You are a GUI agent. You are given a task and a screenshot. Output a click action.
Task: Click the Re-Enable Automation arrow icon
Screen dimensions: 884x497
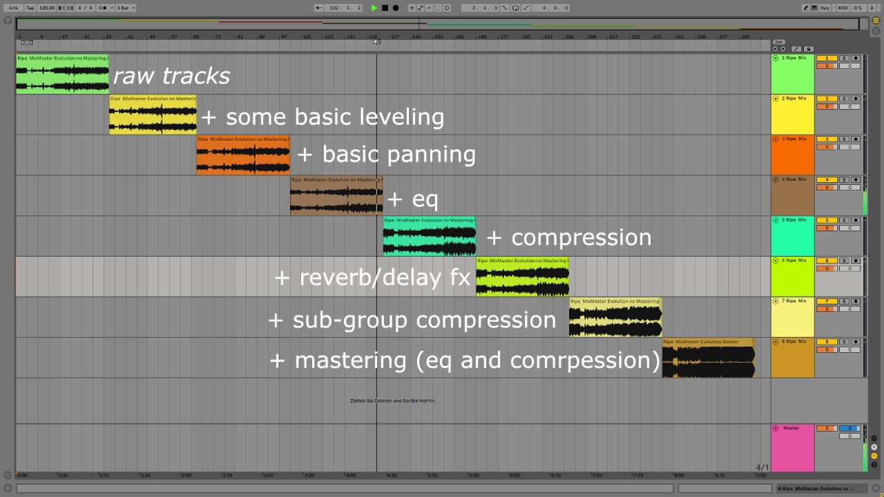(x=429, y=8)
